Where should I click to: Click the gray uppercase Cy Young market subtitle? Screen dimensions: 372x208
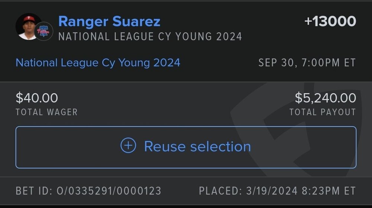150,37
